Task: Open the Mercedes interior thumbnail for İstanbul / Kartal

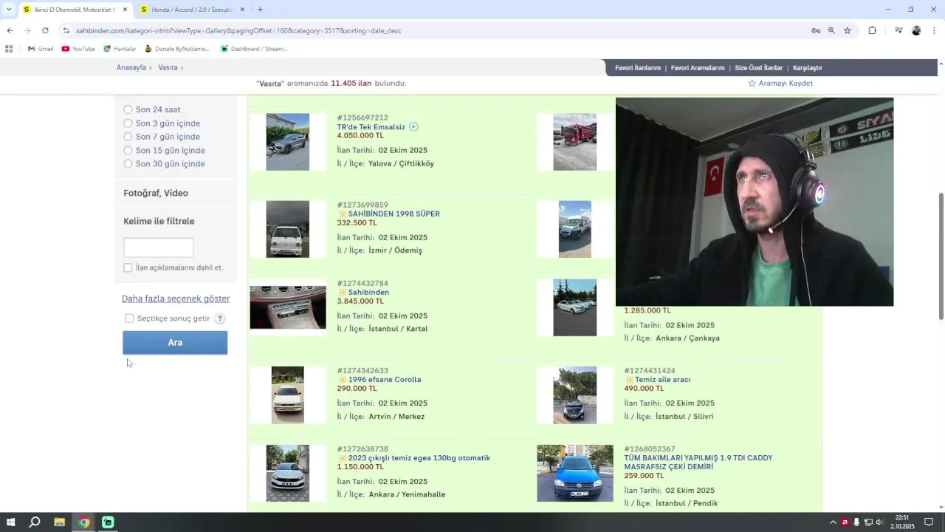Action: pos(288,307)
